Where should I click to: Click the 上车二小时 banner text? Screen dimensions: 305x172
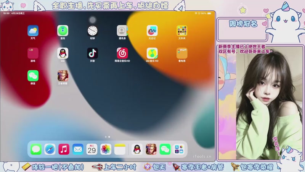120,167
